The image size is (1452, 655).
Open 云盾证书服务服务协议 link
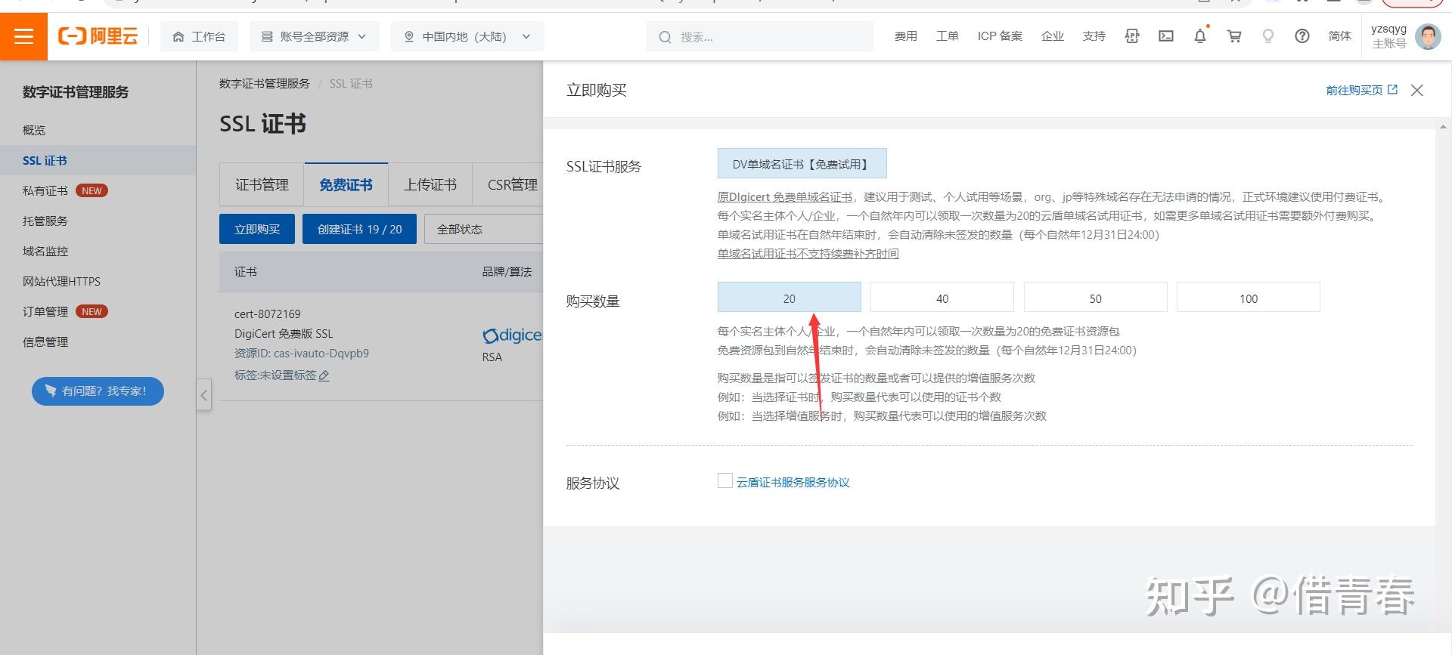tap(793, 482)
